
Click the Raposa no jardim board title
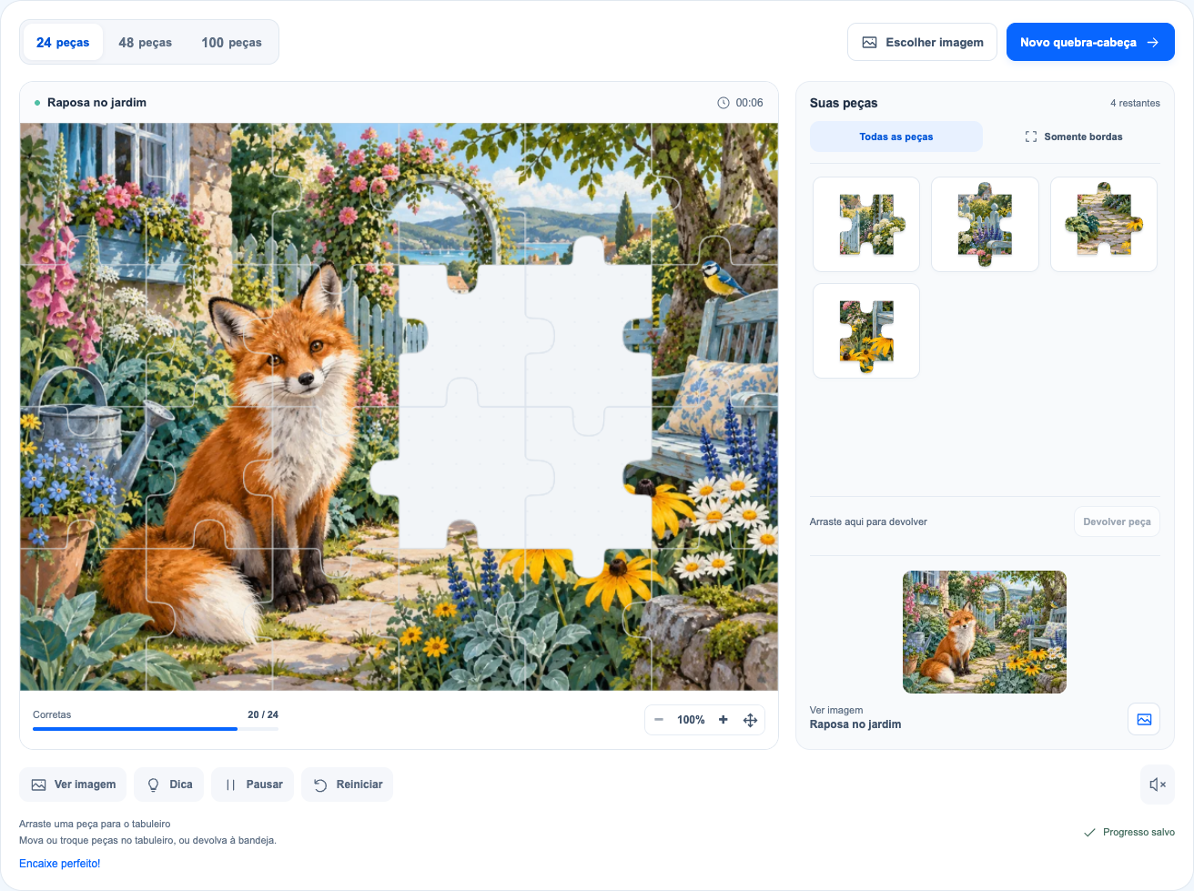(x=96, y=103)
